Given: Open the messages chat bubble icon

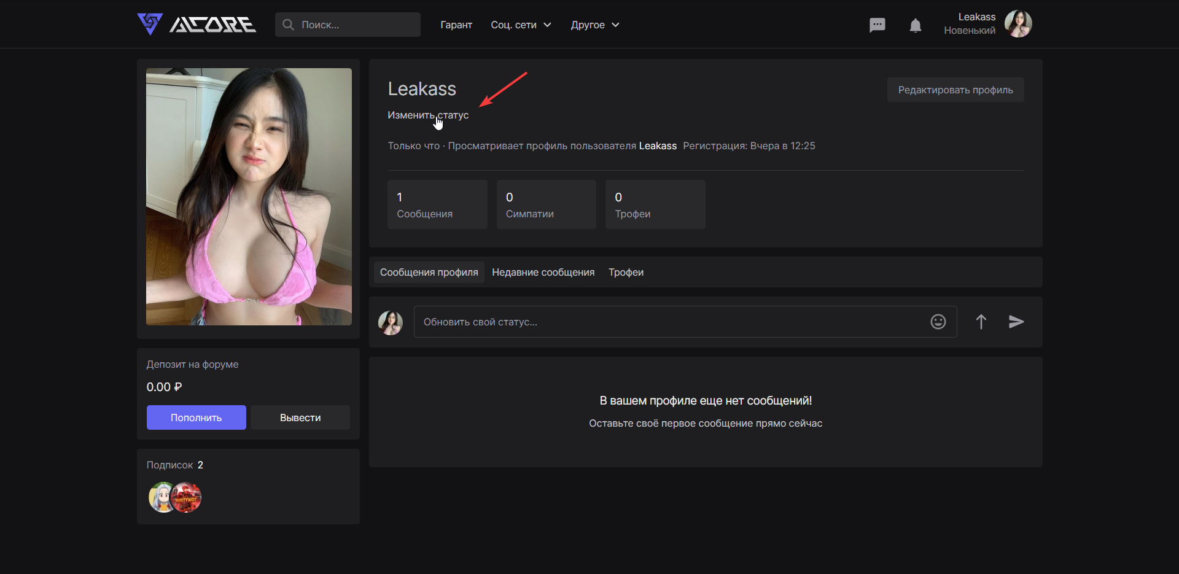Looking at the screenshot, I should (x=877, y=25).
